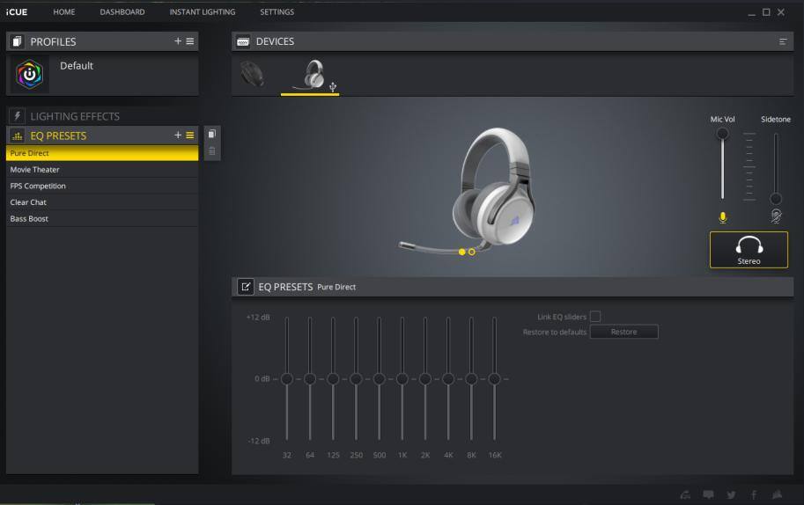Viewport: 804px width, 505px height.
Task: Add a new EQ preset with plus icon
Action: 178,135
